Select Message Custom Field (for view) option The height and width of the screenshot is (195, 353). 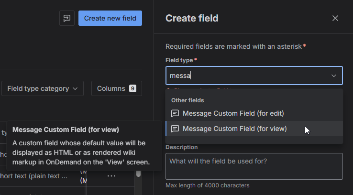coord(234,129)
